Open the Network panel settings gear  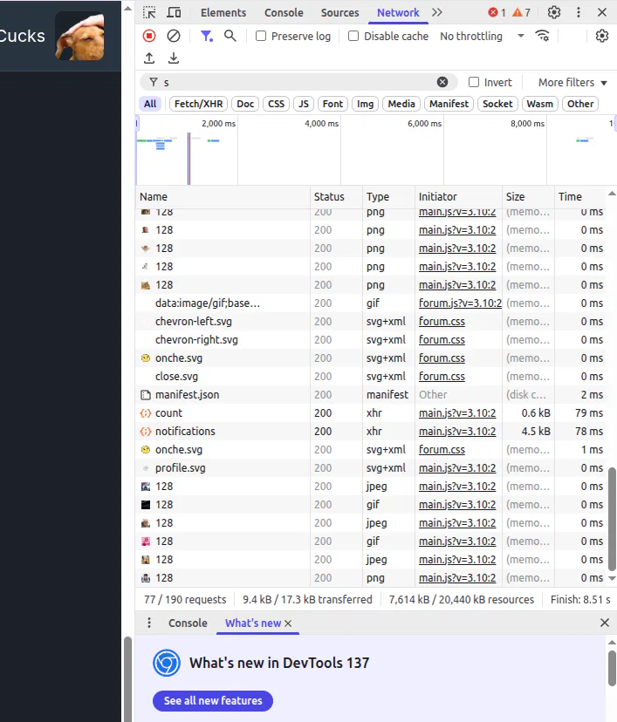(x=602, y=36)
